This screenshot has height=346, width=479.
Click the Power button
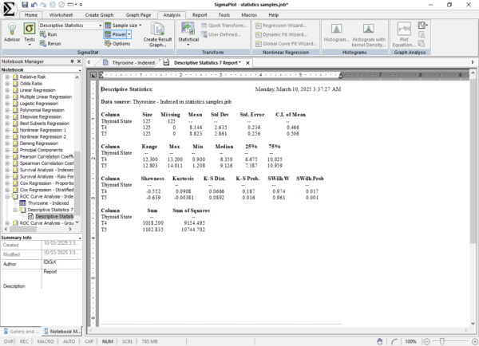pos(115,34)
